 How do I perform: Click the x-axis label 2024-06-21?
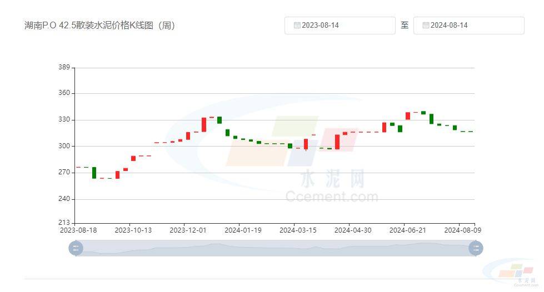click(408, 230)
